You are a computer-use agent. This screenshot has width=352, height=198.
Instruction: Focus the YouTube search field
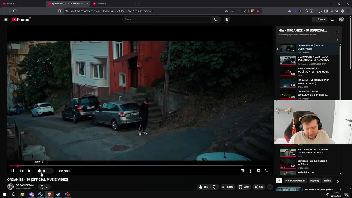[x=166, y=19]
